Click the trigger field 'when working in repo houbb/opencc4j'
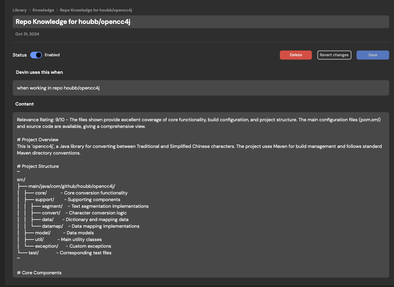Image resolution: width=394 pixels, height=287 pixels. (x=201, y=88)
